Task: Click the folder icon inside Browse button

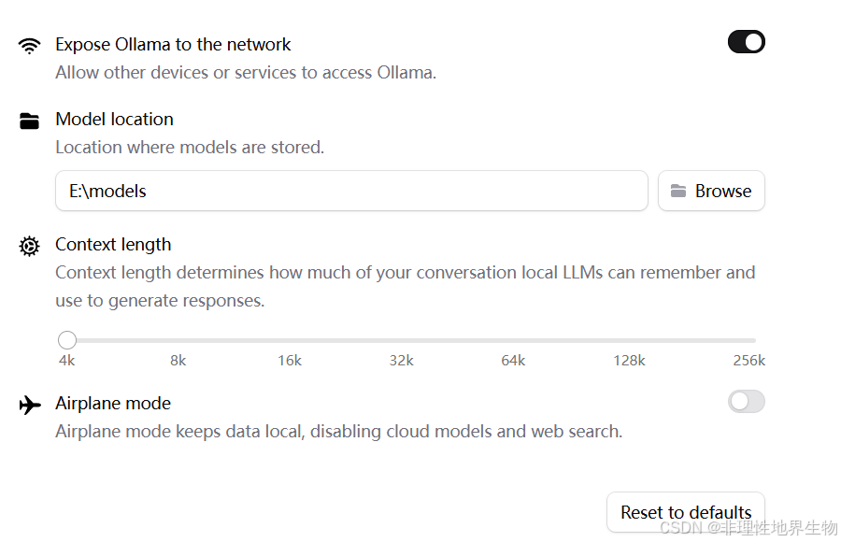Action: (678, 191)
